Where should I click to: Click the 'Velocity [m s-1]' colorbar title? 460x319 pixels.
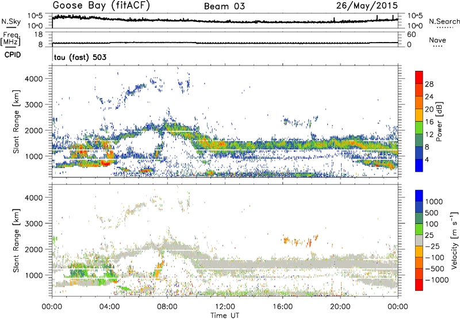tap(454, 240)
